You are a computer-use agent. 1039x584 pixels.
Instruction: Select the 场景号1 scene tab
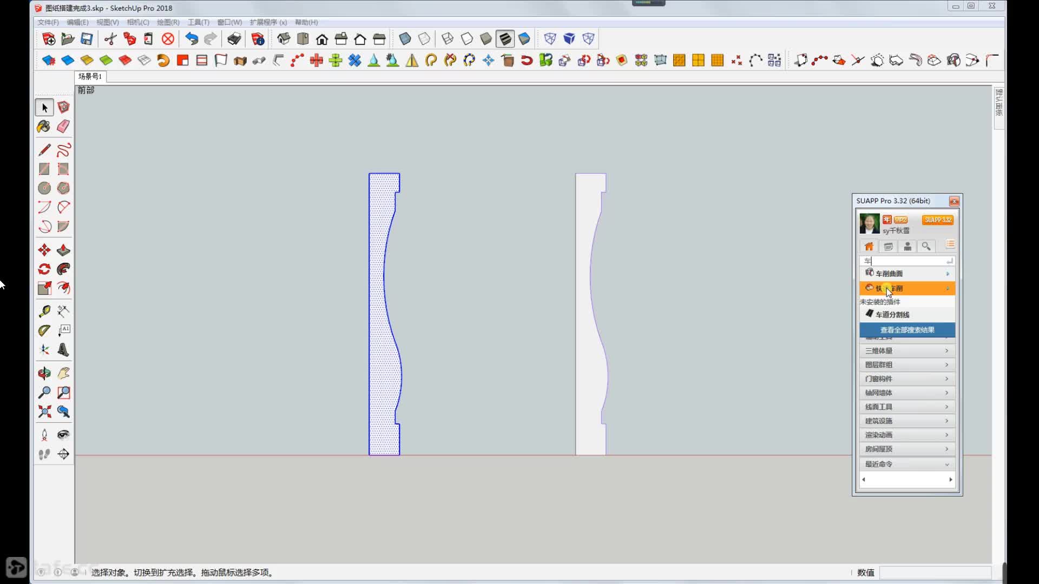(90, 76)
